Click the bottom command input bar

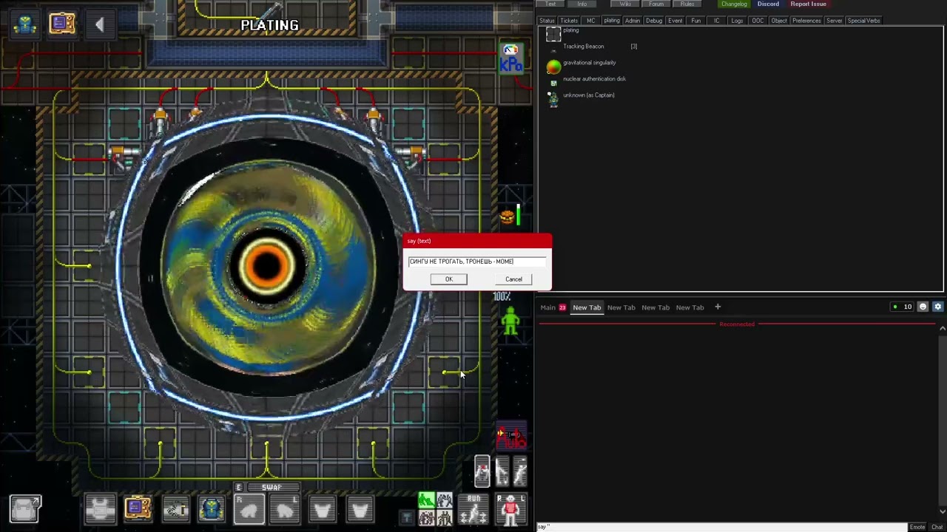721,527
